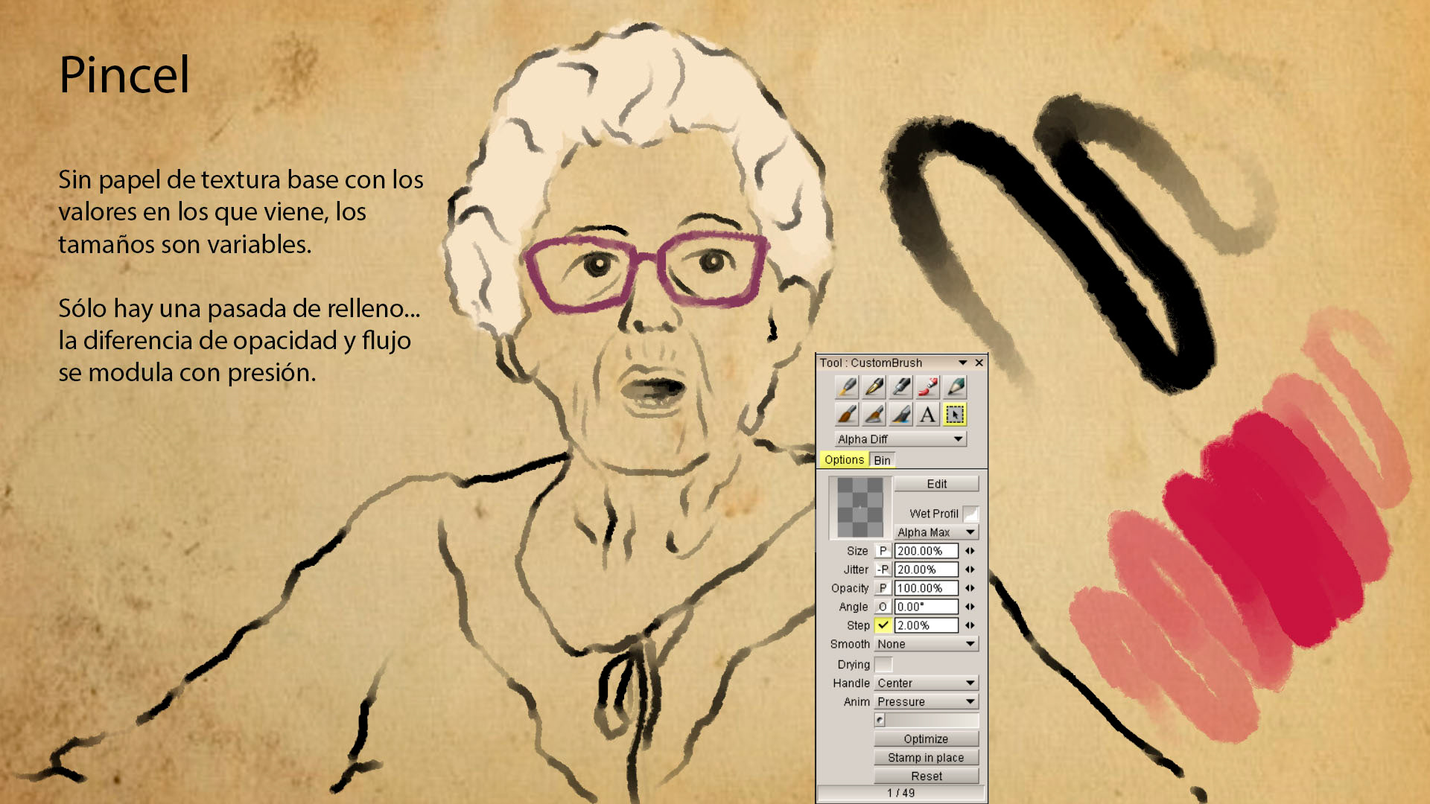Adjust Angle with its arrow stepper
1430x804 pixels.
[x=970, y=607]
